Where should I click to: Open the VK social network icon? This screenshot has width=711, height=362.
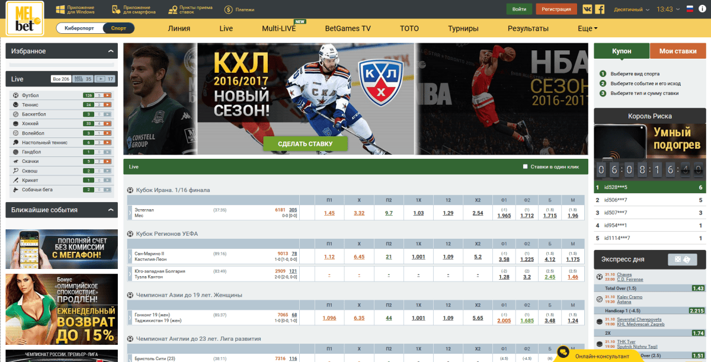(x=587, y=9)
